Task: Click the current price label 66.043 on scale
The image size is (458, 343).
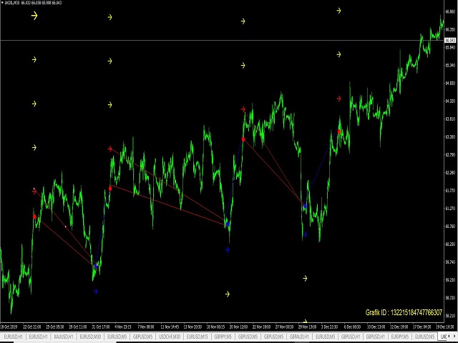Action: click(x=450, y=40)
